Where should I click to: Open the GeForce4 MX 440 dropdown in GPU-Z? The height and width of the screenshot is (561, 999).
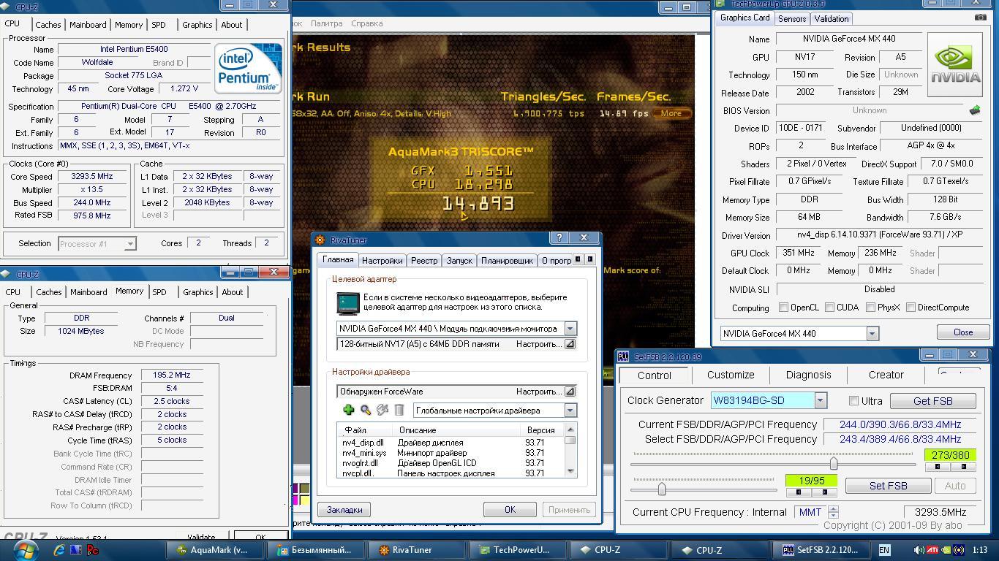[x=872, y=334]
